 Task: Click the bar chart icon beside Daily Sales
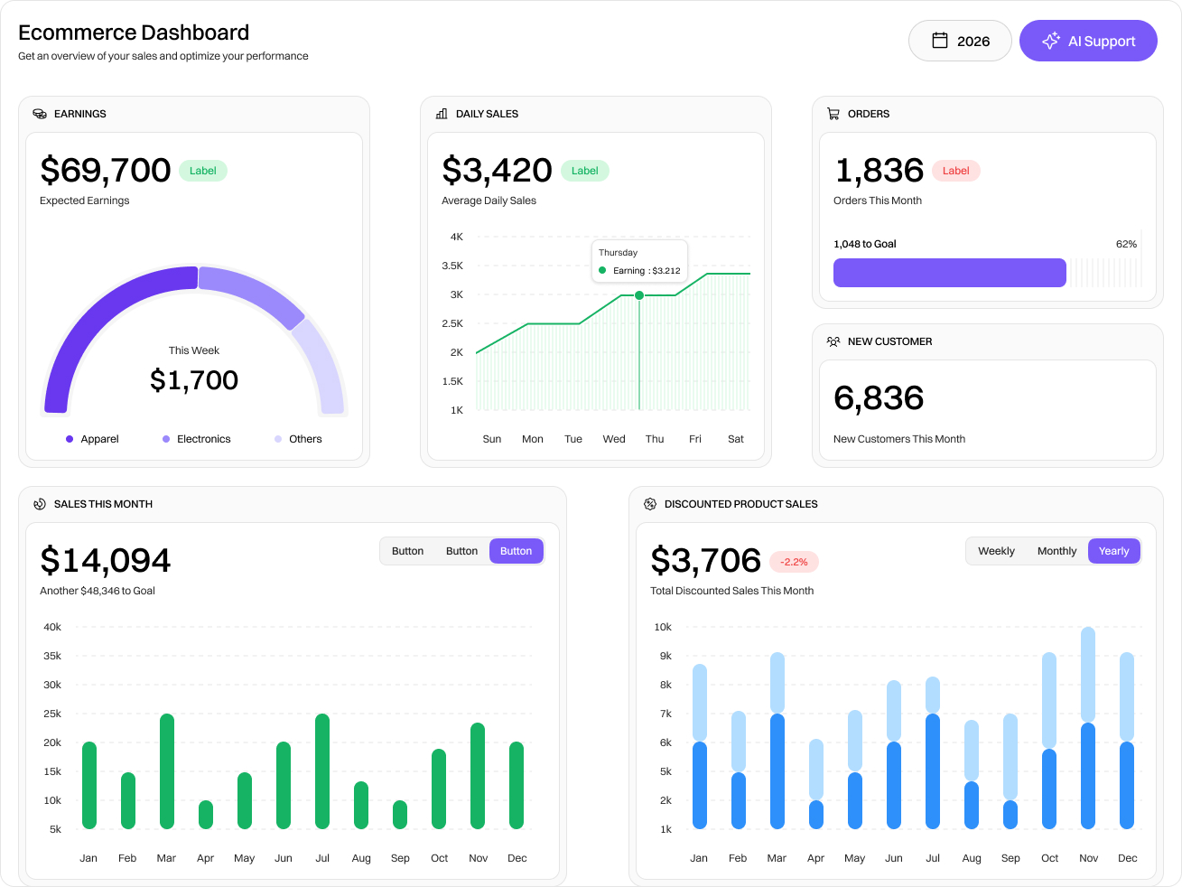click(x=442, y=114)
